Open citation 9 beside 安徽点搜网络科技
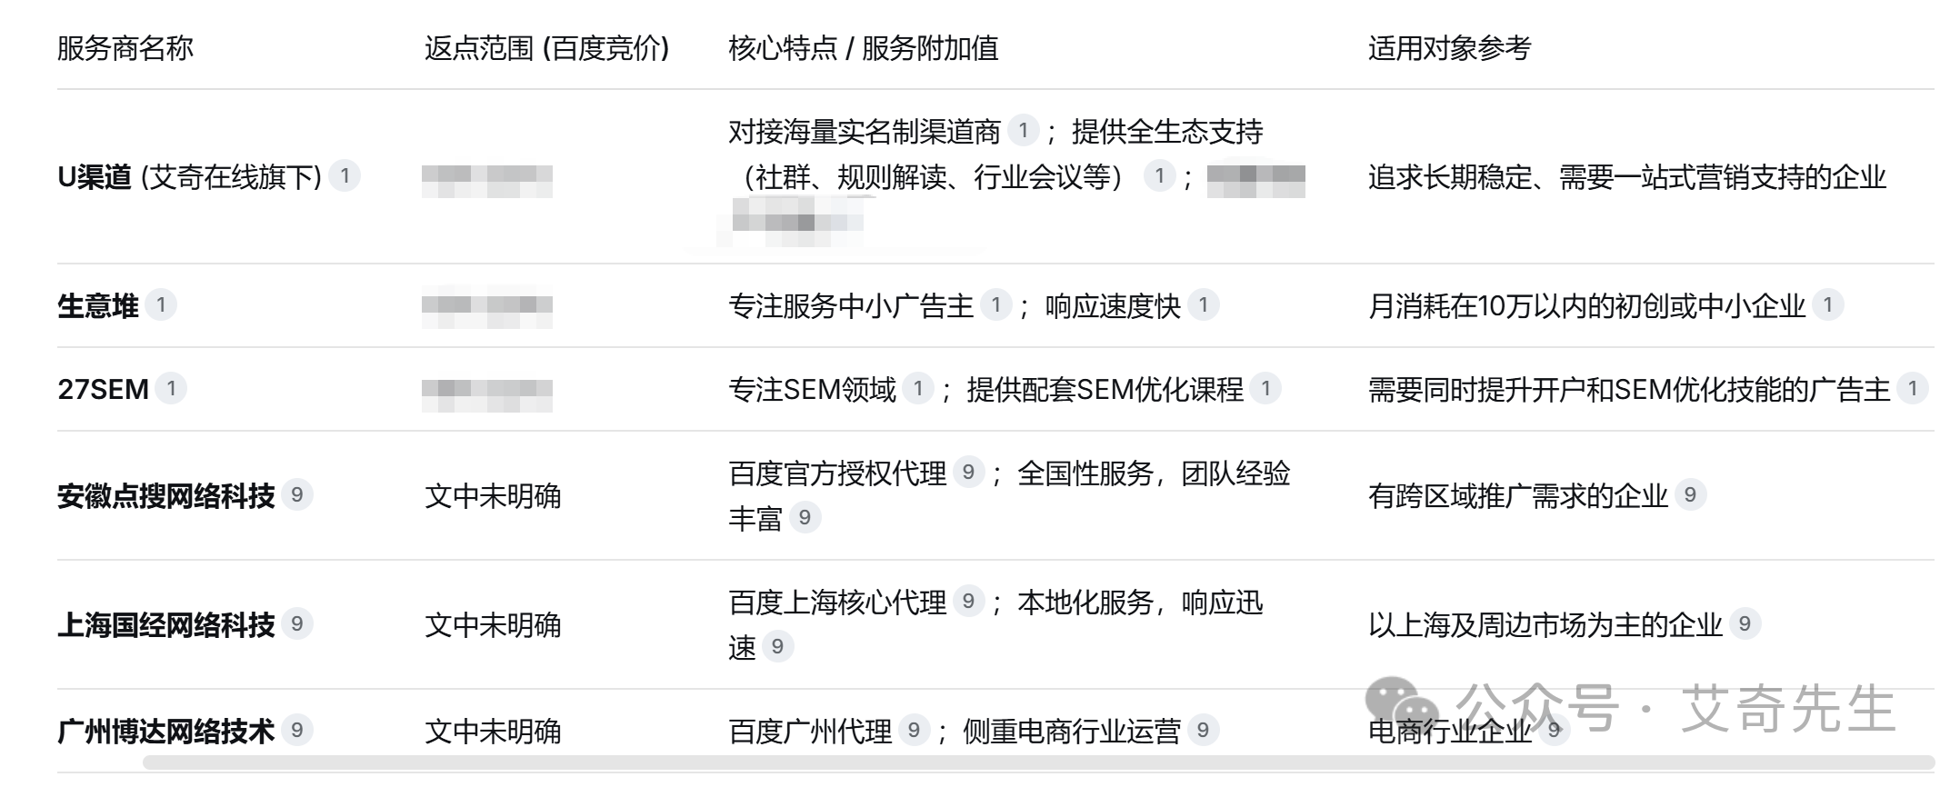The height and width of the screenshot is (787, 1960). (296, 494)
